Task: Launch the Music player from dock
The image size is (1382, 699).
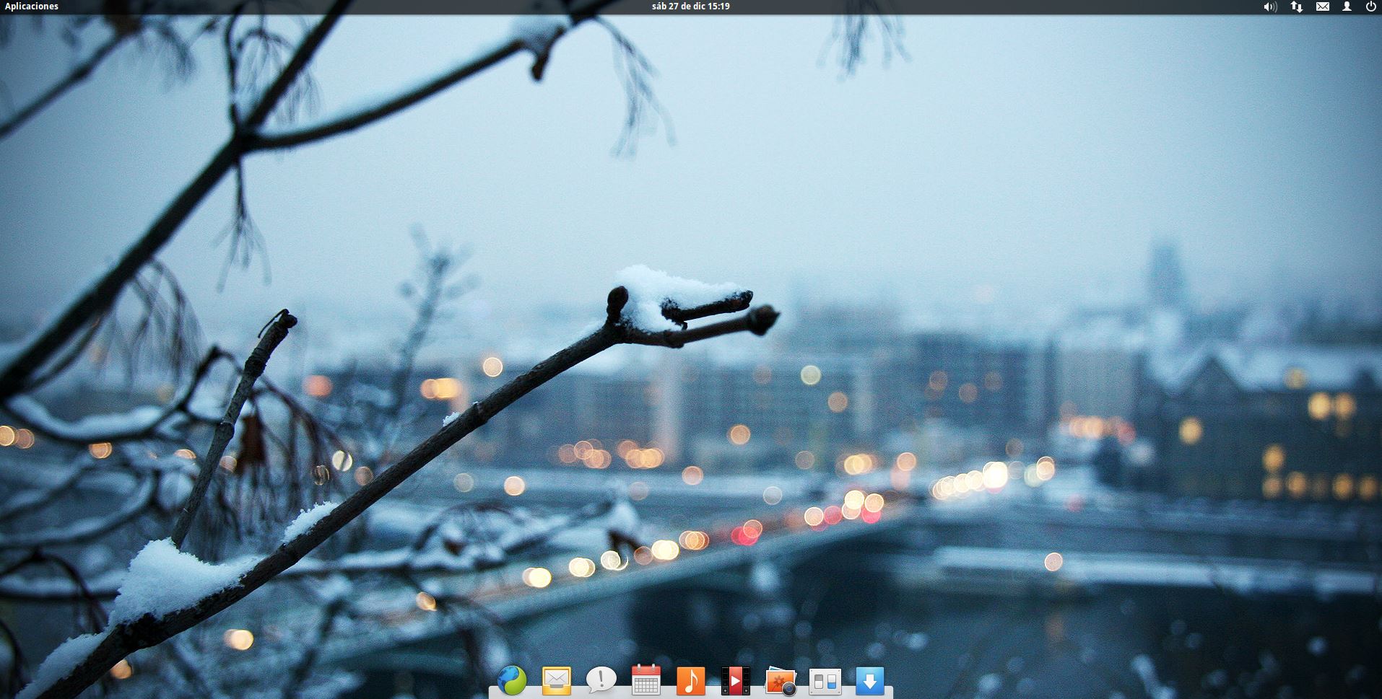Action: [690, 680]
